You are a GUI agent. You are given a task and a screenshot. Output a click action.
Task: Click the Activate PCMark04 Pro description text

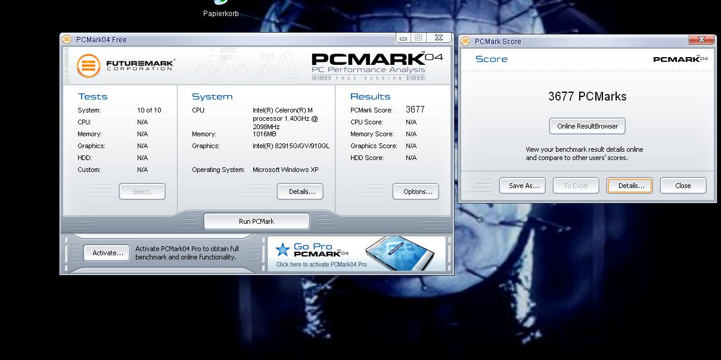[187, 253]
